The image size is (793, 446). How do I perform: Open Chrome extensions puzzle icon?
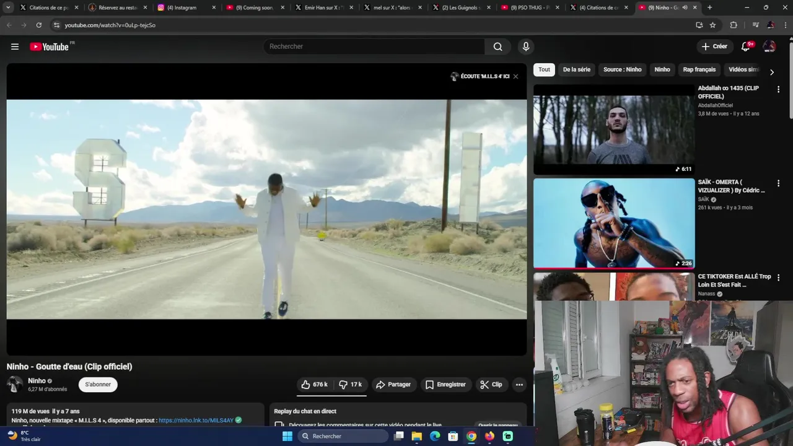(734, 25)
